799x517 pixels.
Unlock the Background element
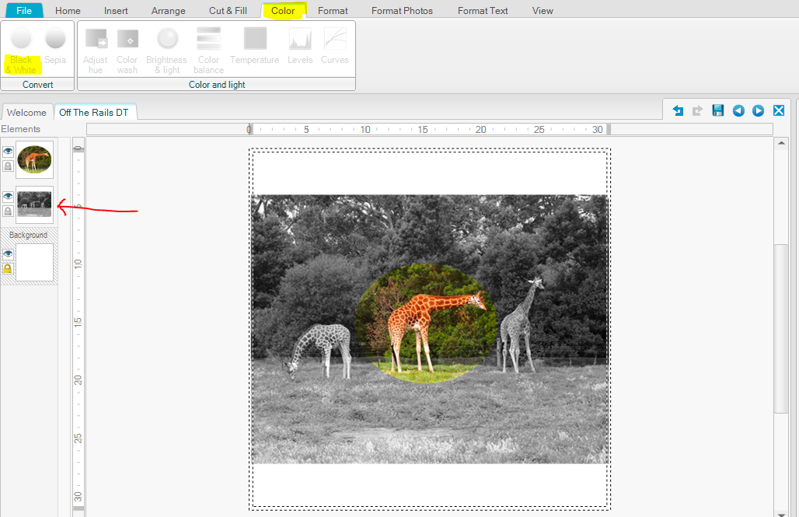pos(8,269)
